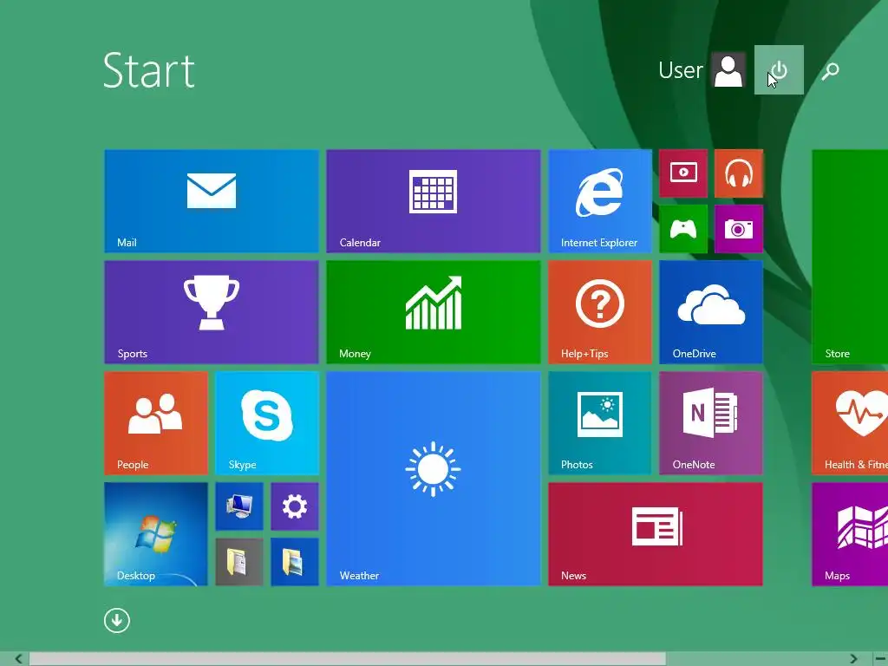Open the Money tile
The width and height of the screenshot is (888, 666).
pyautogui.click(x=434, y=311)
